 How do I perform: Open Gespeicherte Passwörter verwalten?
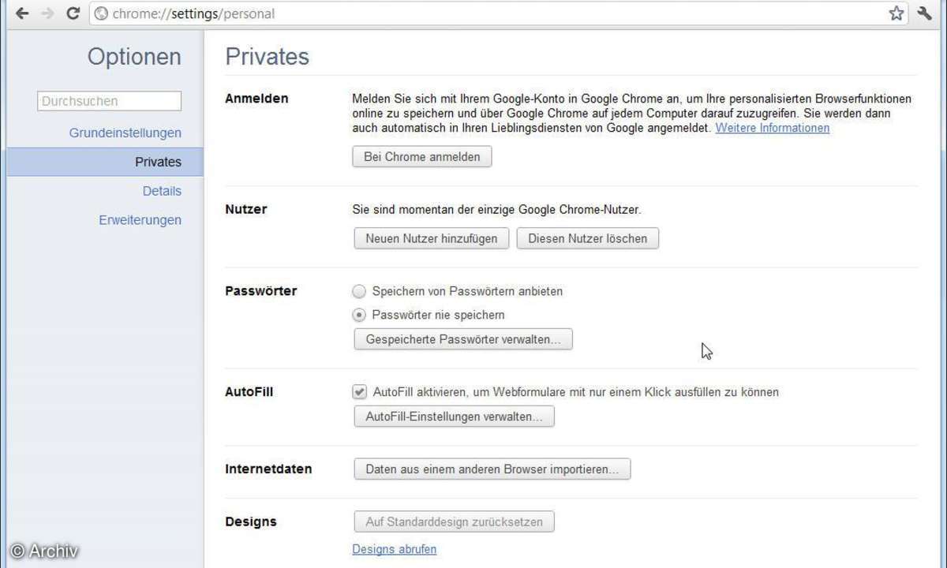pyautogui.click(x=463, y=339)
